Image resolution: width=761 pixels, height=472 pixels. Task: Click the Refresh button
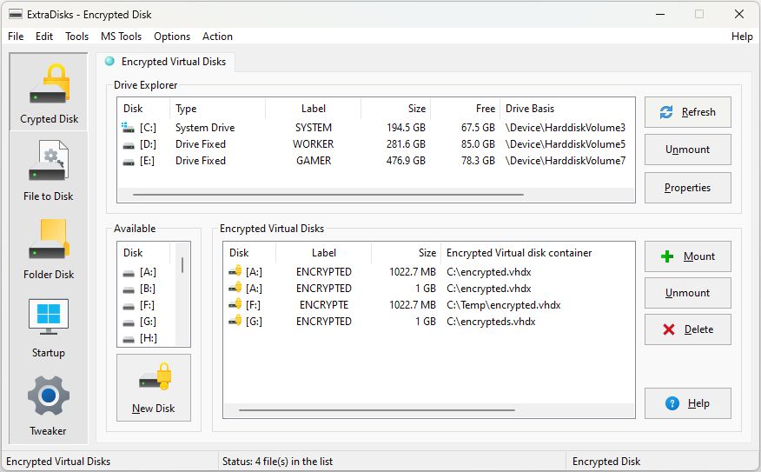click(x=687, y=112)
